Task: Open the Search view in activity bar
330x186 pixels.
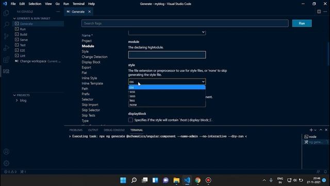Action: tap(6, 25)
